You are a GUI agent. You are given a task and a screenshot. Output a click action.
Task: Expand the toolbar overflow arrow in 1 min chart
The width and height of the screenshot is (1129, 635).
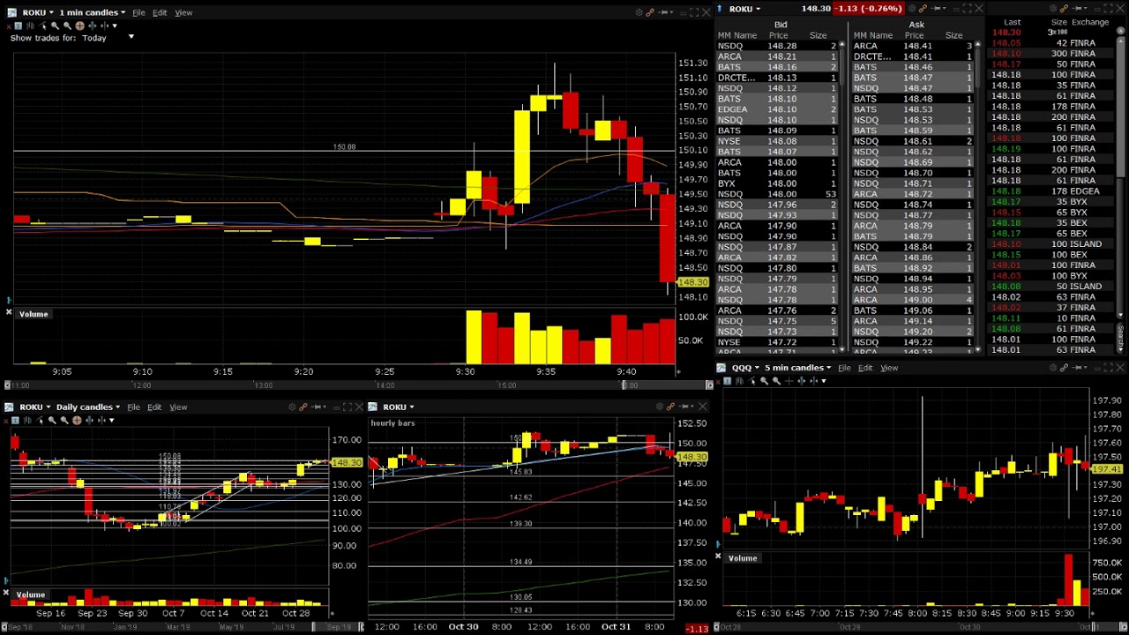[115, 26]
